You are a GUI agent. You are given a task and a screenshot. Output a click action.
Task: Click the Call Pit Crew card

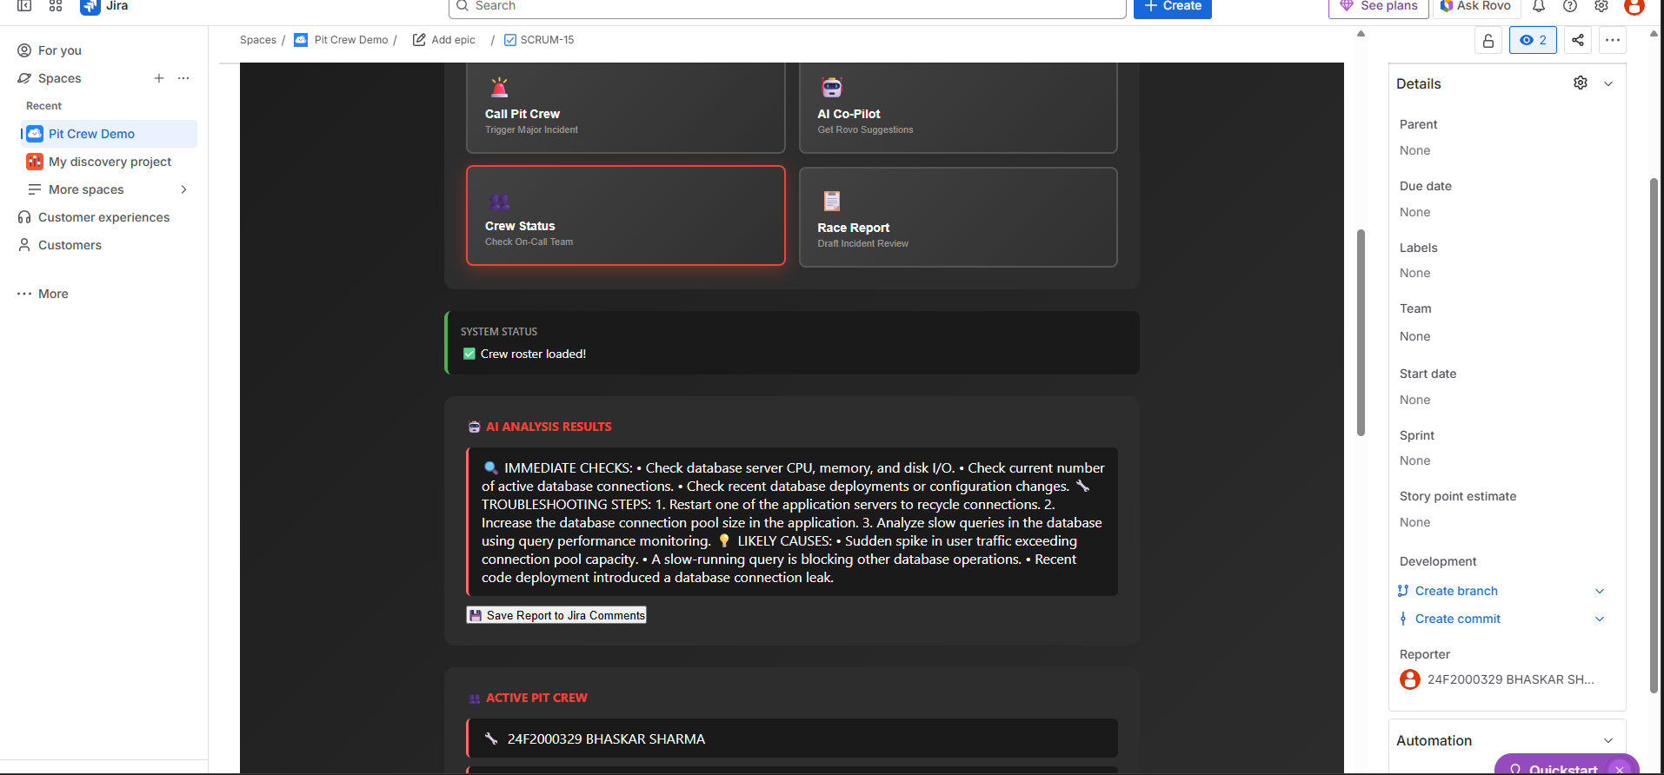pos(626,108)
